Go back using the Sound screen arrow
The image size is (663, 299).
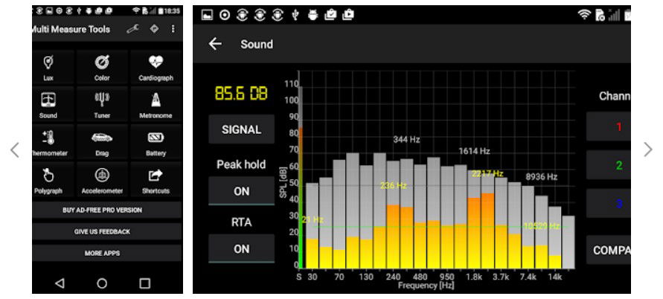coord(215,44)
